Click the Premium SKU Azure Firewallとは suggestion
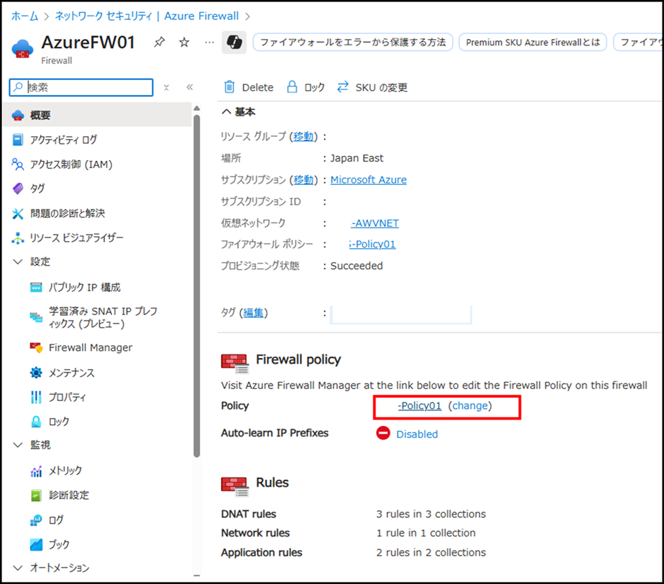Viewport: 664px width, 584px height. (533, 43)
